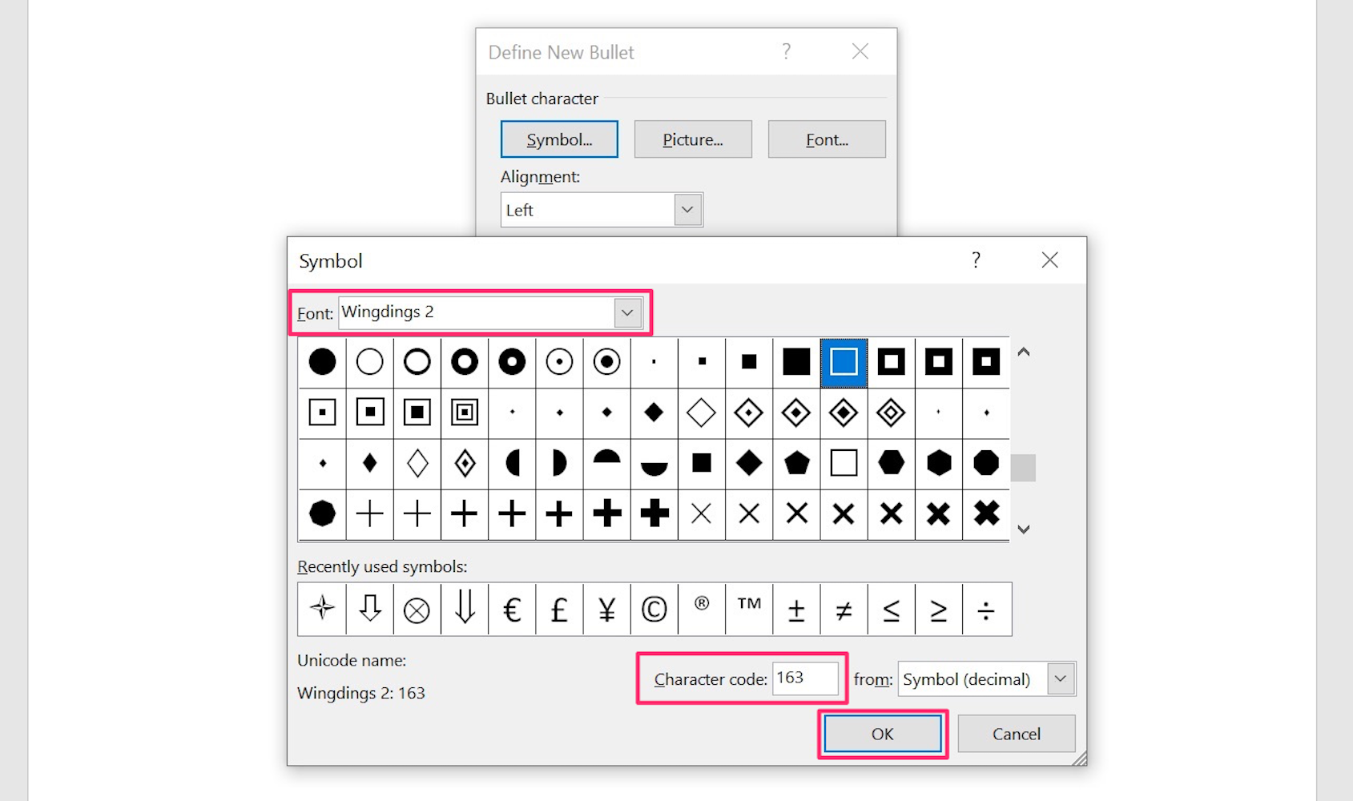
Task: Select the circle with dot center symbol
Action: [559, 362]
